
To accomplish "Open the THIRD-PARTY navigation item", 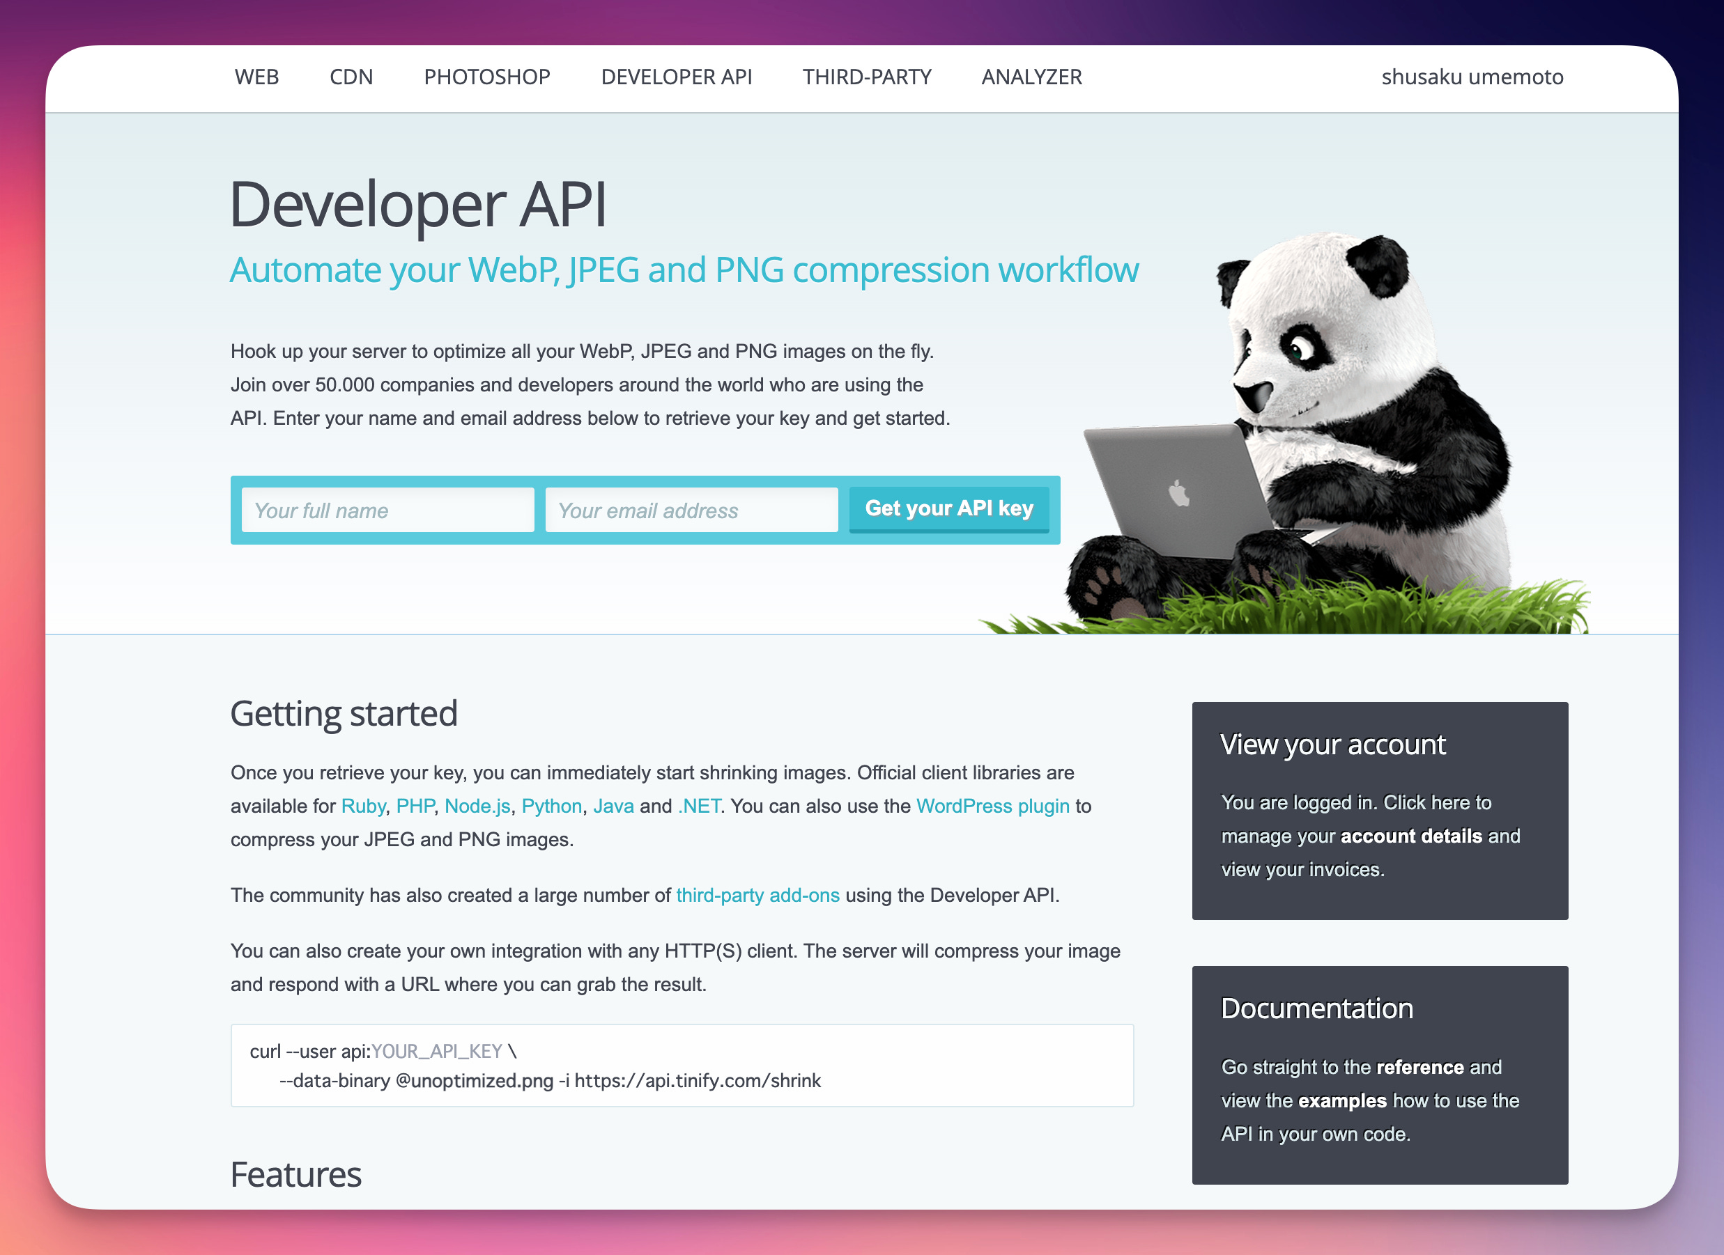I will [x=867, y=77].
